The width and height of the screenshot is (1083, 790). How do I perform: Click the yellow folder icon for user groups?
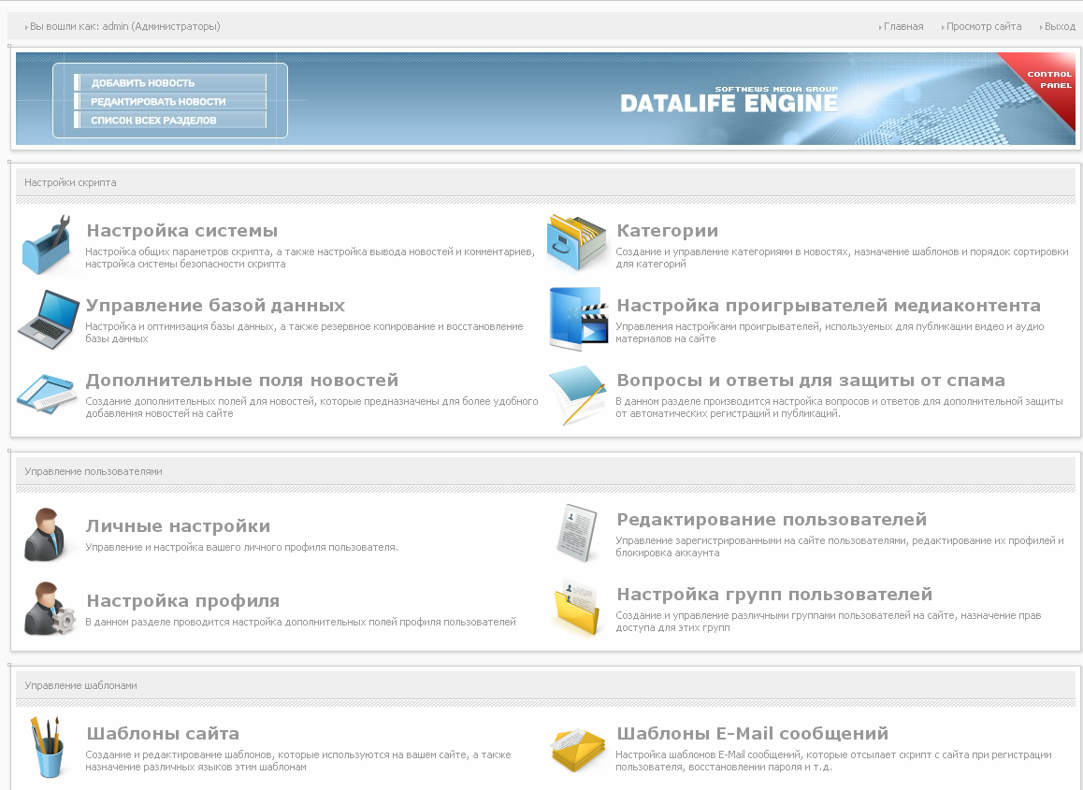click(577, 609)
